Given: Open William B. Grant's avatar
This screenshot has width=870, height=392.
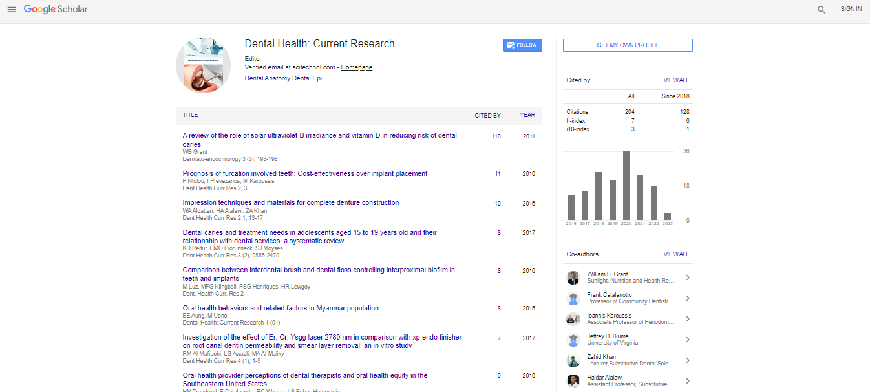Looking at the screenshot, I should click(573, 278).
